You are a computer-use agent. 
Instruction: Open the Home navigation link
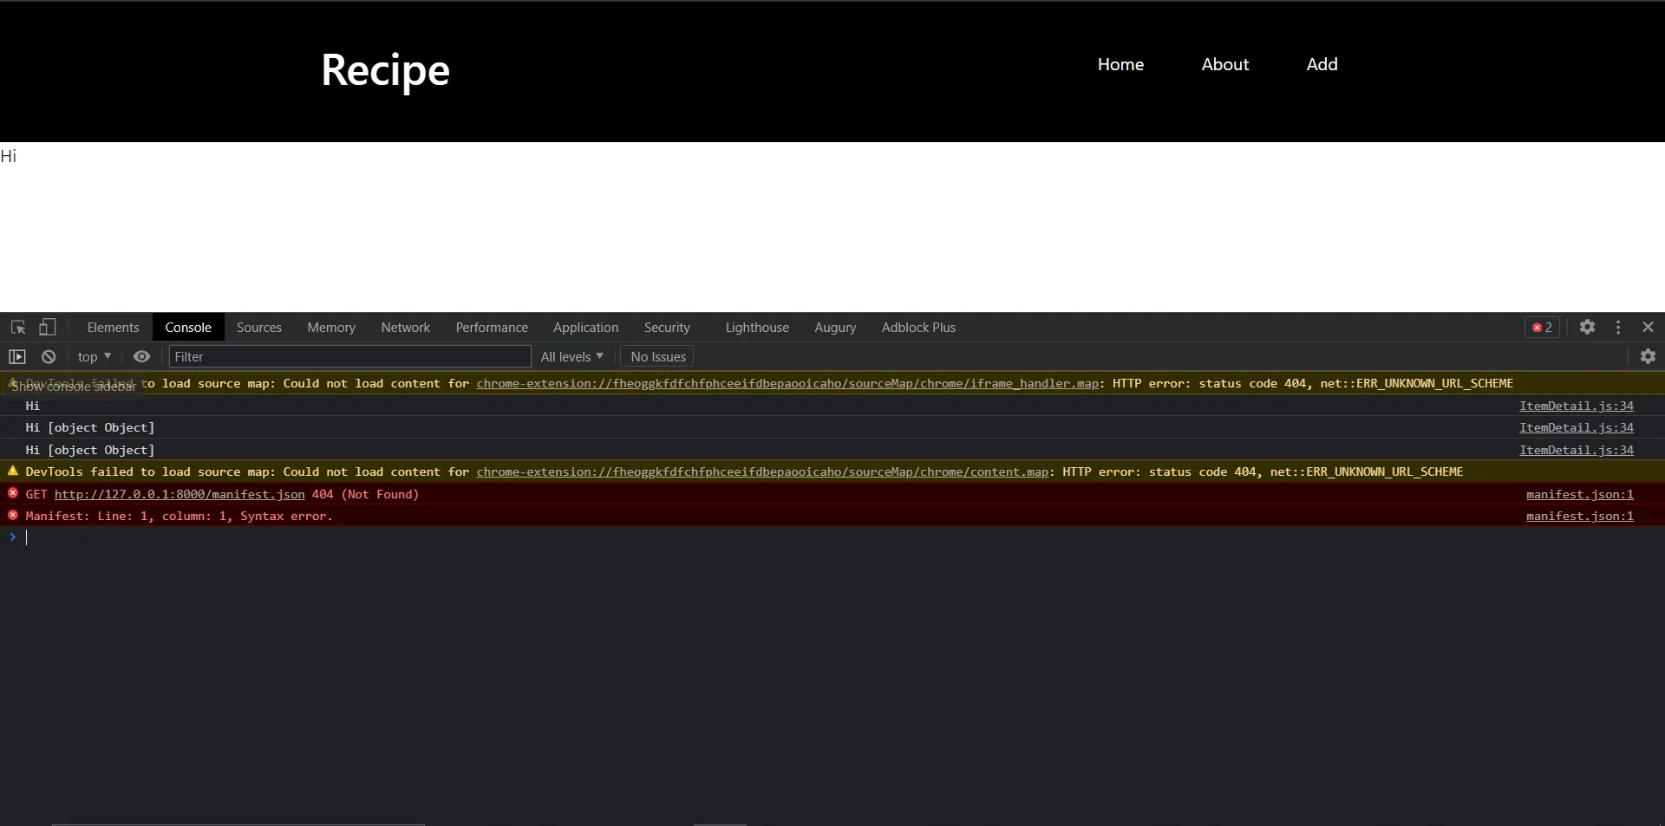[1120, 64]
